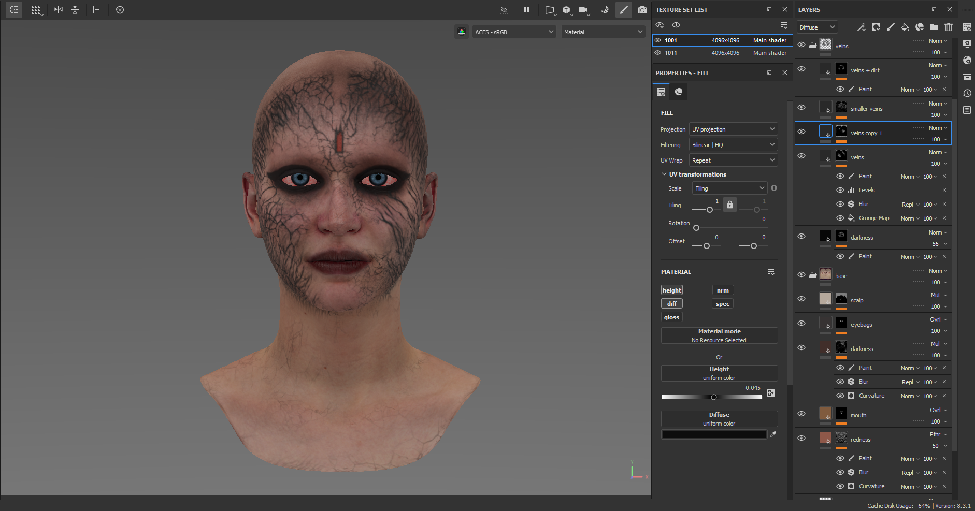Click the eyedropper beside Diffuse color
The image size is (975, 511).
tap(773, 434)
